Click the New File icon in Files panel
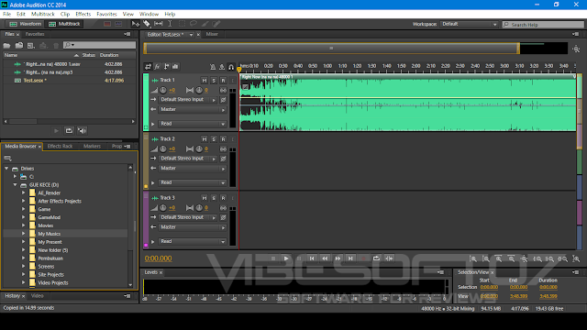The width and height of the screenshot is (587, 330). click(x=31, y=45)
